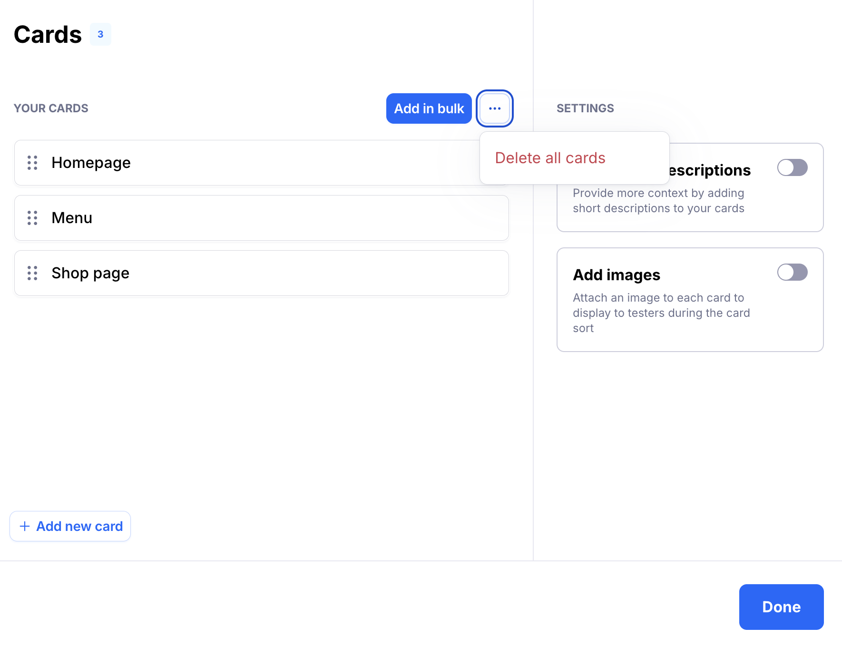The image size is (842, 647).
Task: Enable the card descriptions toggle
Action: pos(793,167)
